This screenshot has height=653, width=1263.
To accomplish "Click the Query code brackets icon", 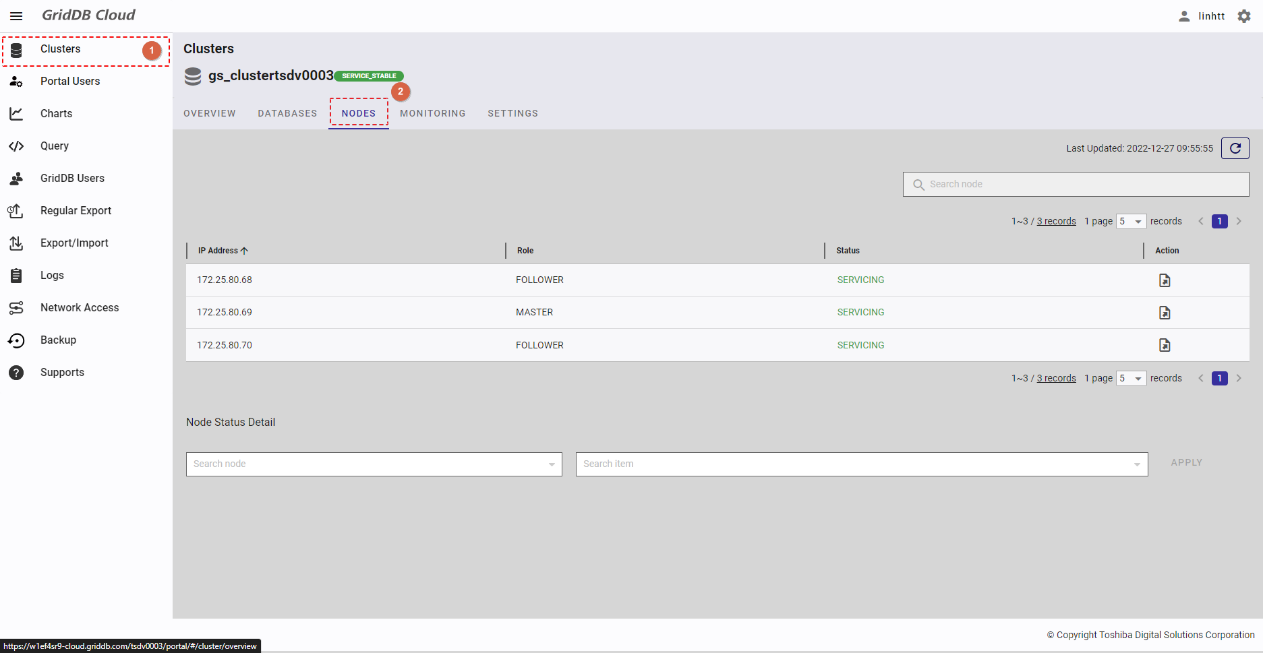I will (16, 146).
